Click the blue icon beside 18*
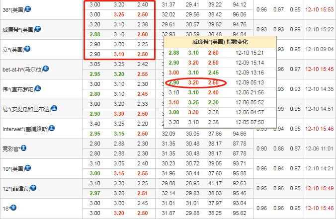This screenshot has height=219, width=336. coord(13,208)
